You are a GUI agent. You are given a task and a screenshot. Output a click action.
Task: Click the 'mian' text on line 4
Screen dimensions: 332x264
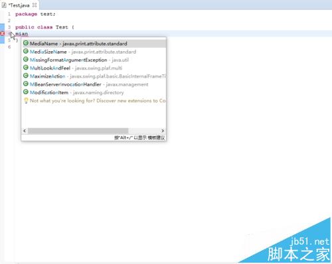coord(22,34)
